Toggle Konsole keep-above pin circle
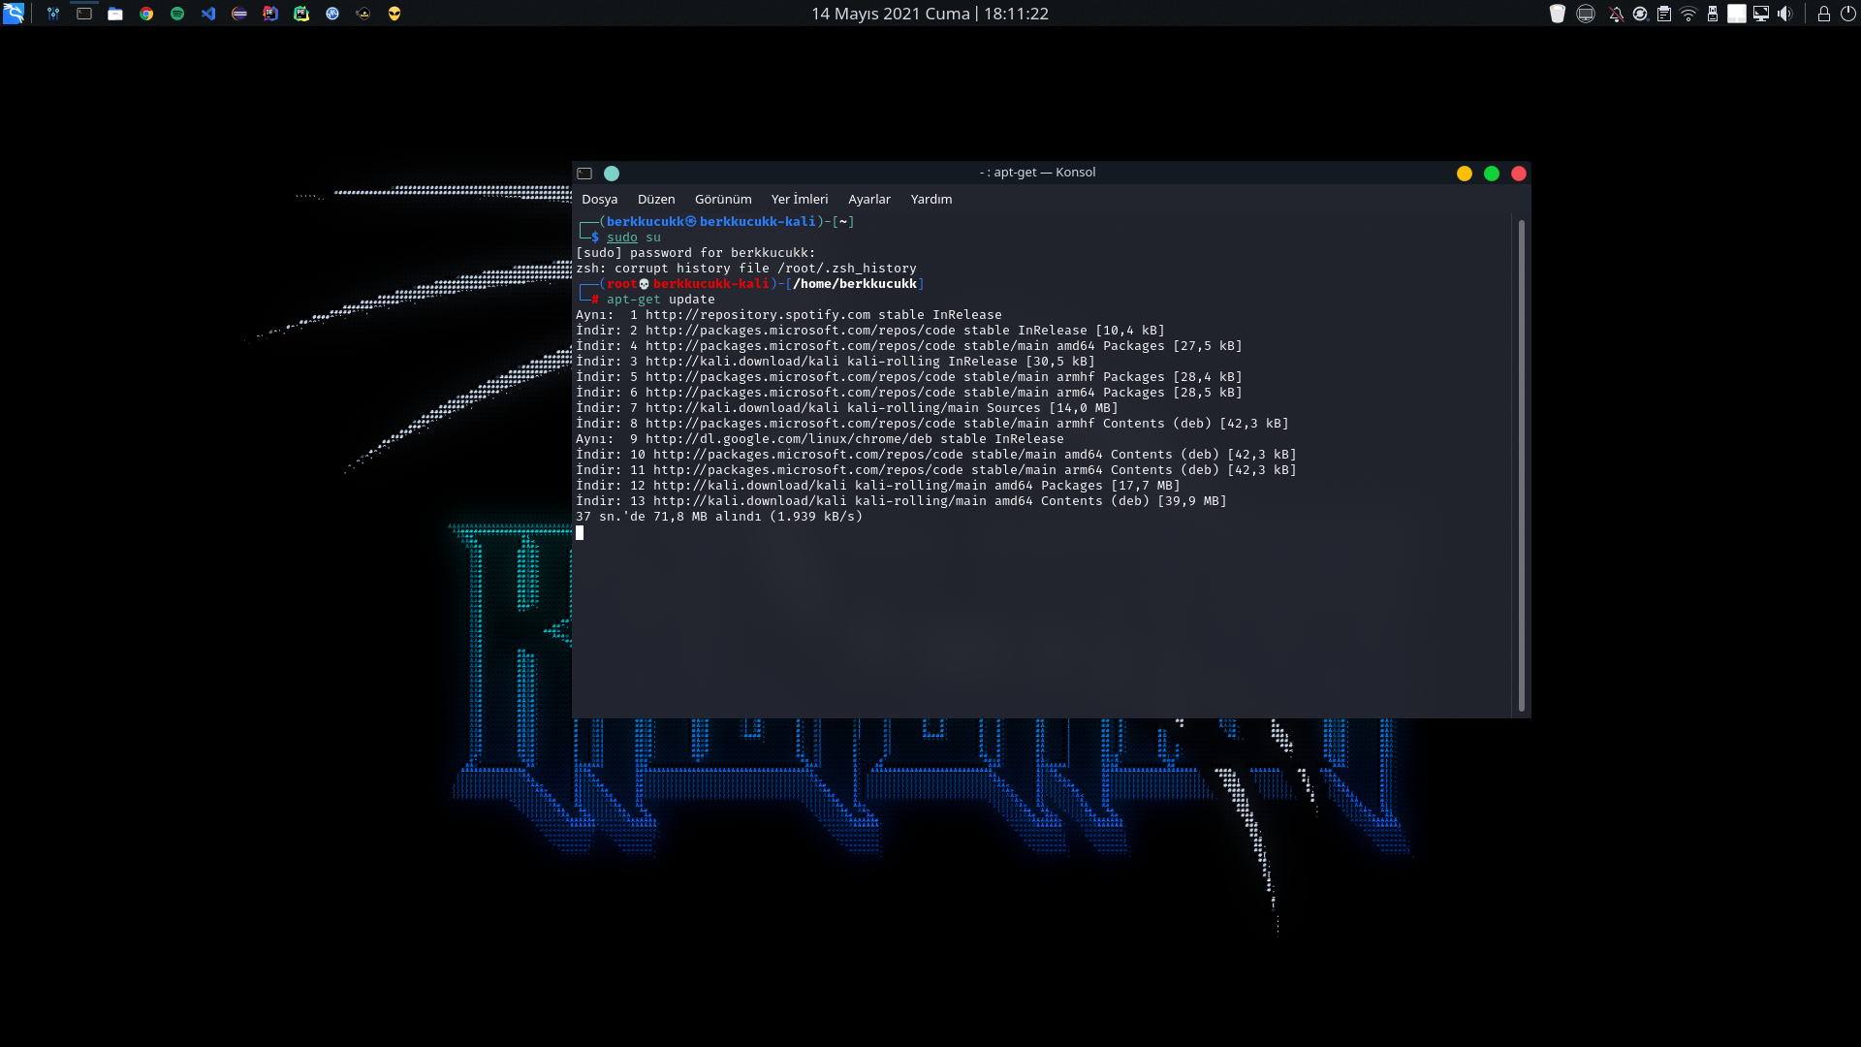1861x1047 pixels. coord(612,174)
